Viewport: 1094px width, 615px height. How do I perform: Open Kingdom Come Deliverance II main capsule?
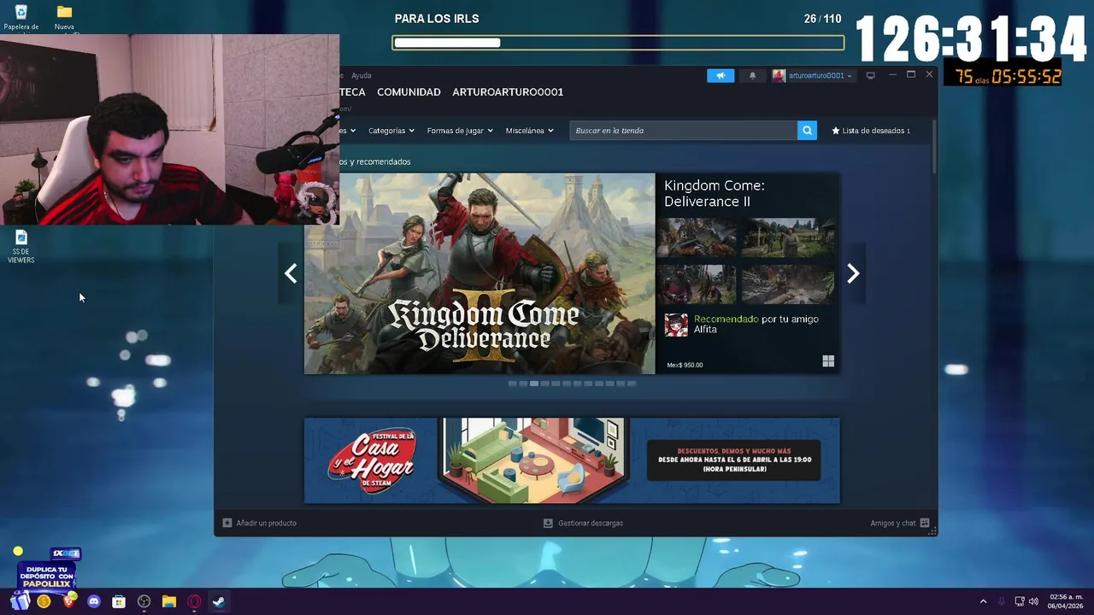click(x=479, y=273)
